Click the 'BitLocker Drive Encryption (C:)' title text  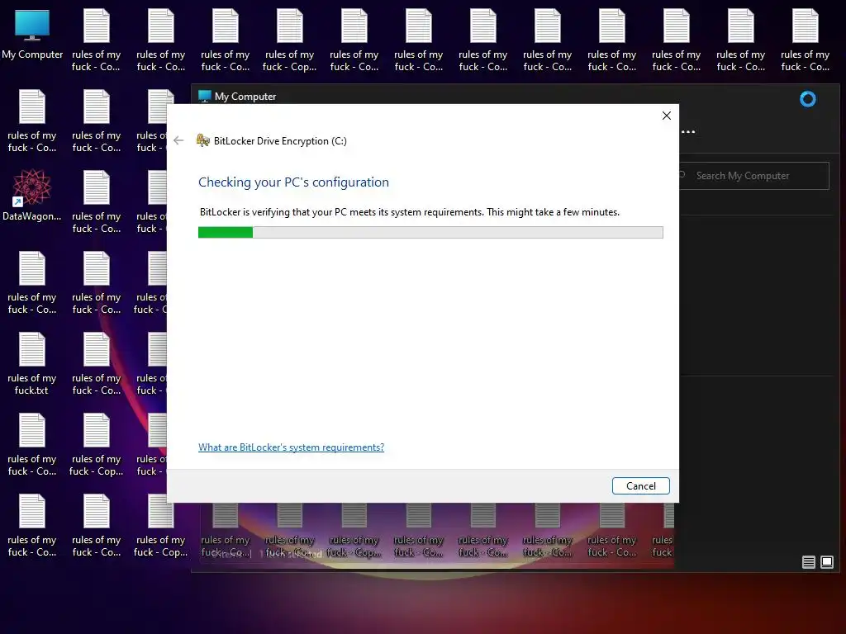point(280,141)
